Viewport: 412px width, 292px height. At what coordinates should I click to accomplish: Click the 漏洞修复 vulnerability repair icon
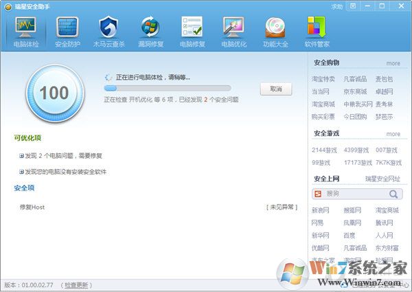[x=150, y=32]
